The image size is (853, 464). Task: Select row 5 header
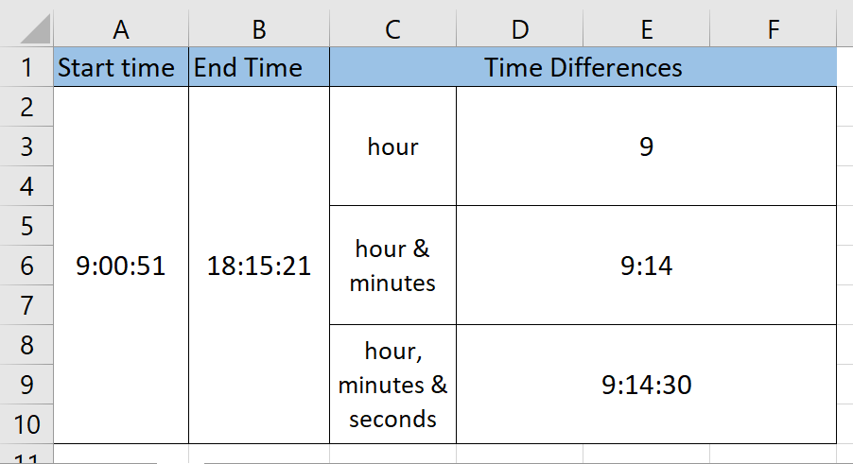click(x=26, y=226)
